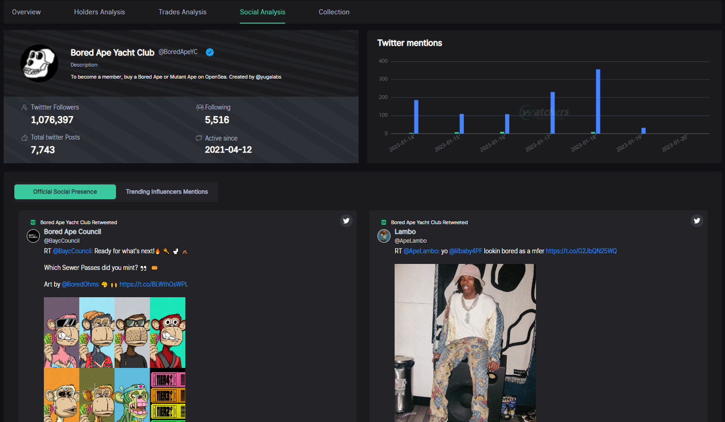Open the Overview tab
Image resolution: width=725 pixels, height=422 pixels.
(26, 12)
